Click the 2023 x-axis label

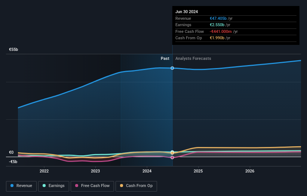click(95, 171)
